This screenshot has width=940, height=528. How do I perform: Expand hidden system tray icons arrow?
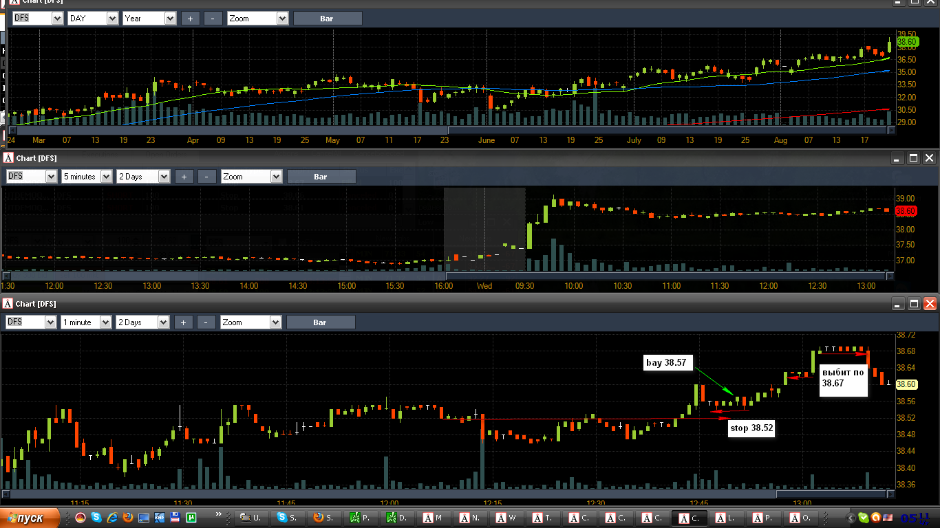click(851, 518)
